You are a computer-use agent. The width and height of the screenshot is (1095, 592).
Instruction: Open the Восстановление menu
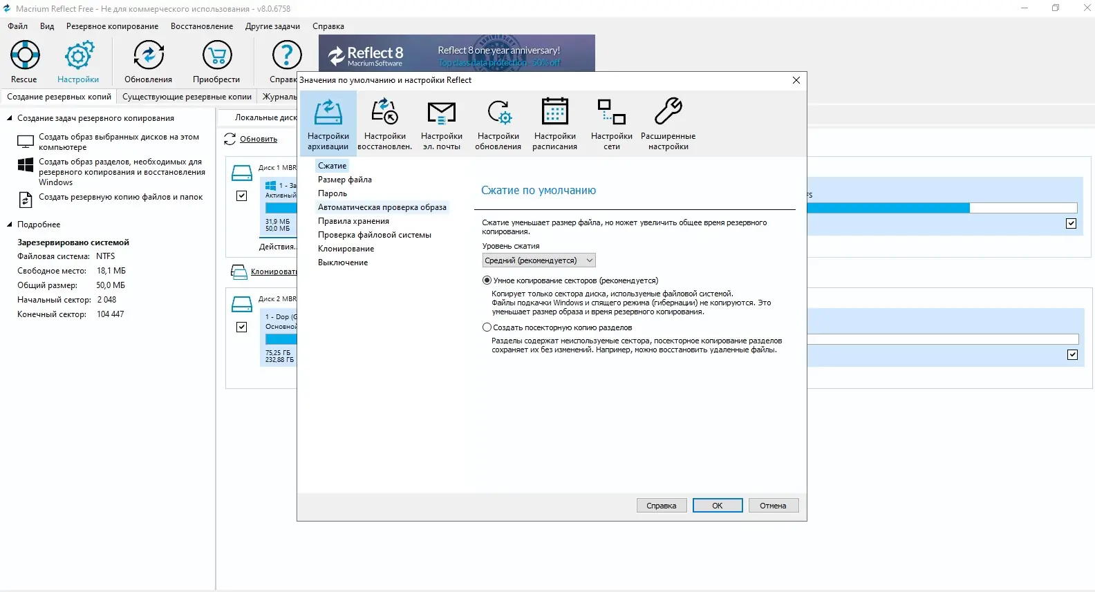click(x=202, y=26)
